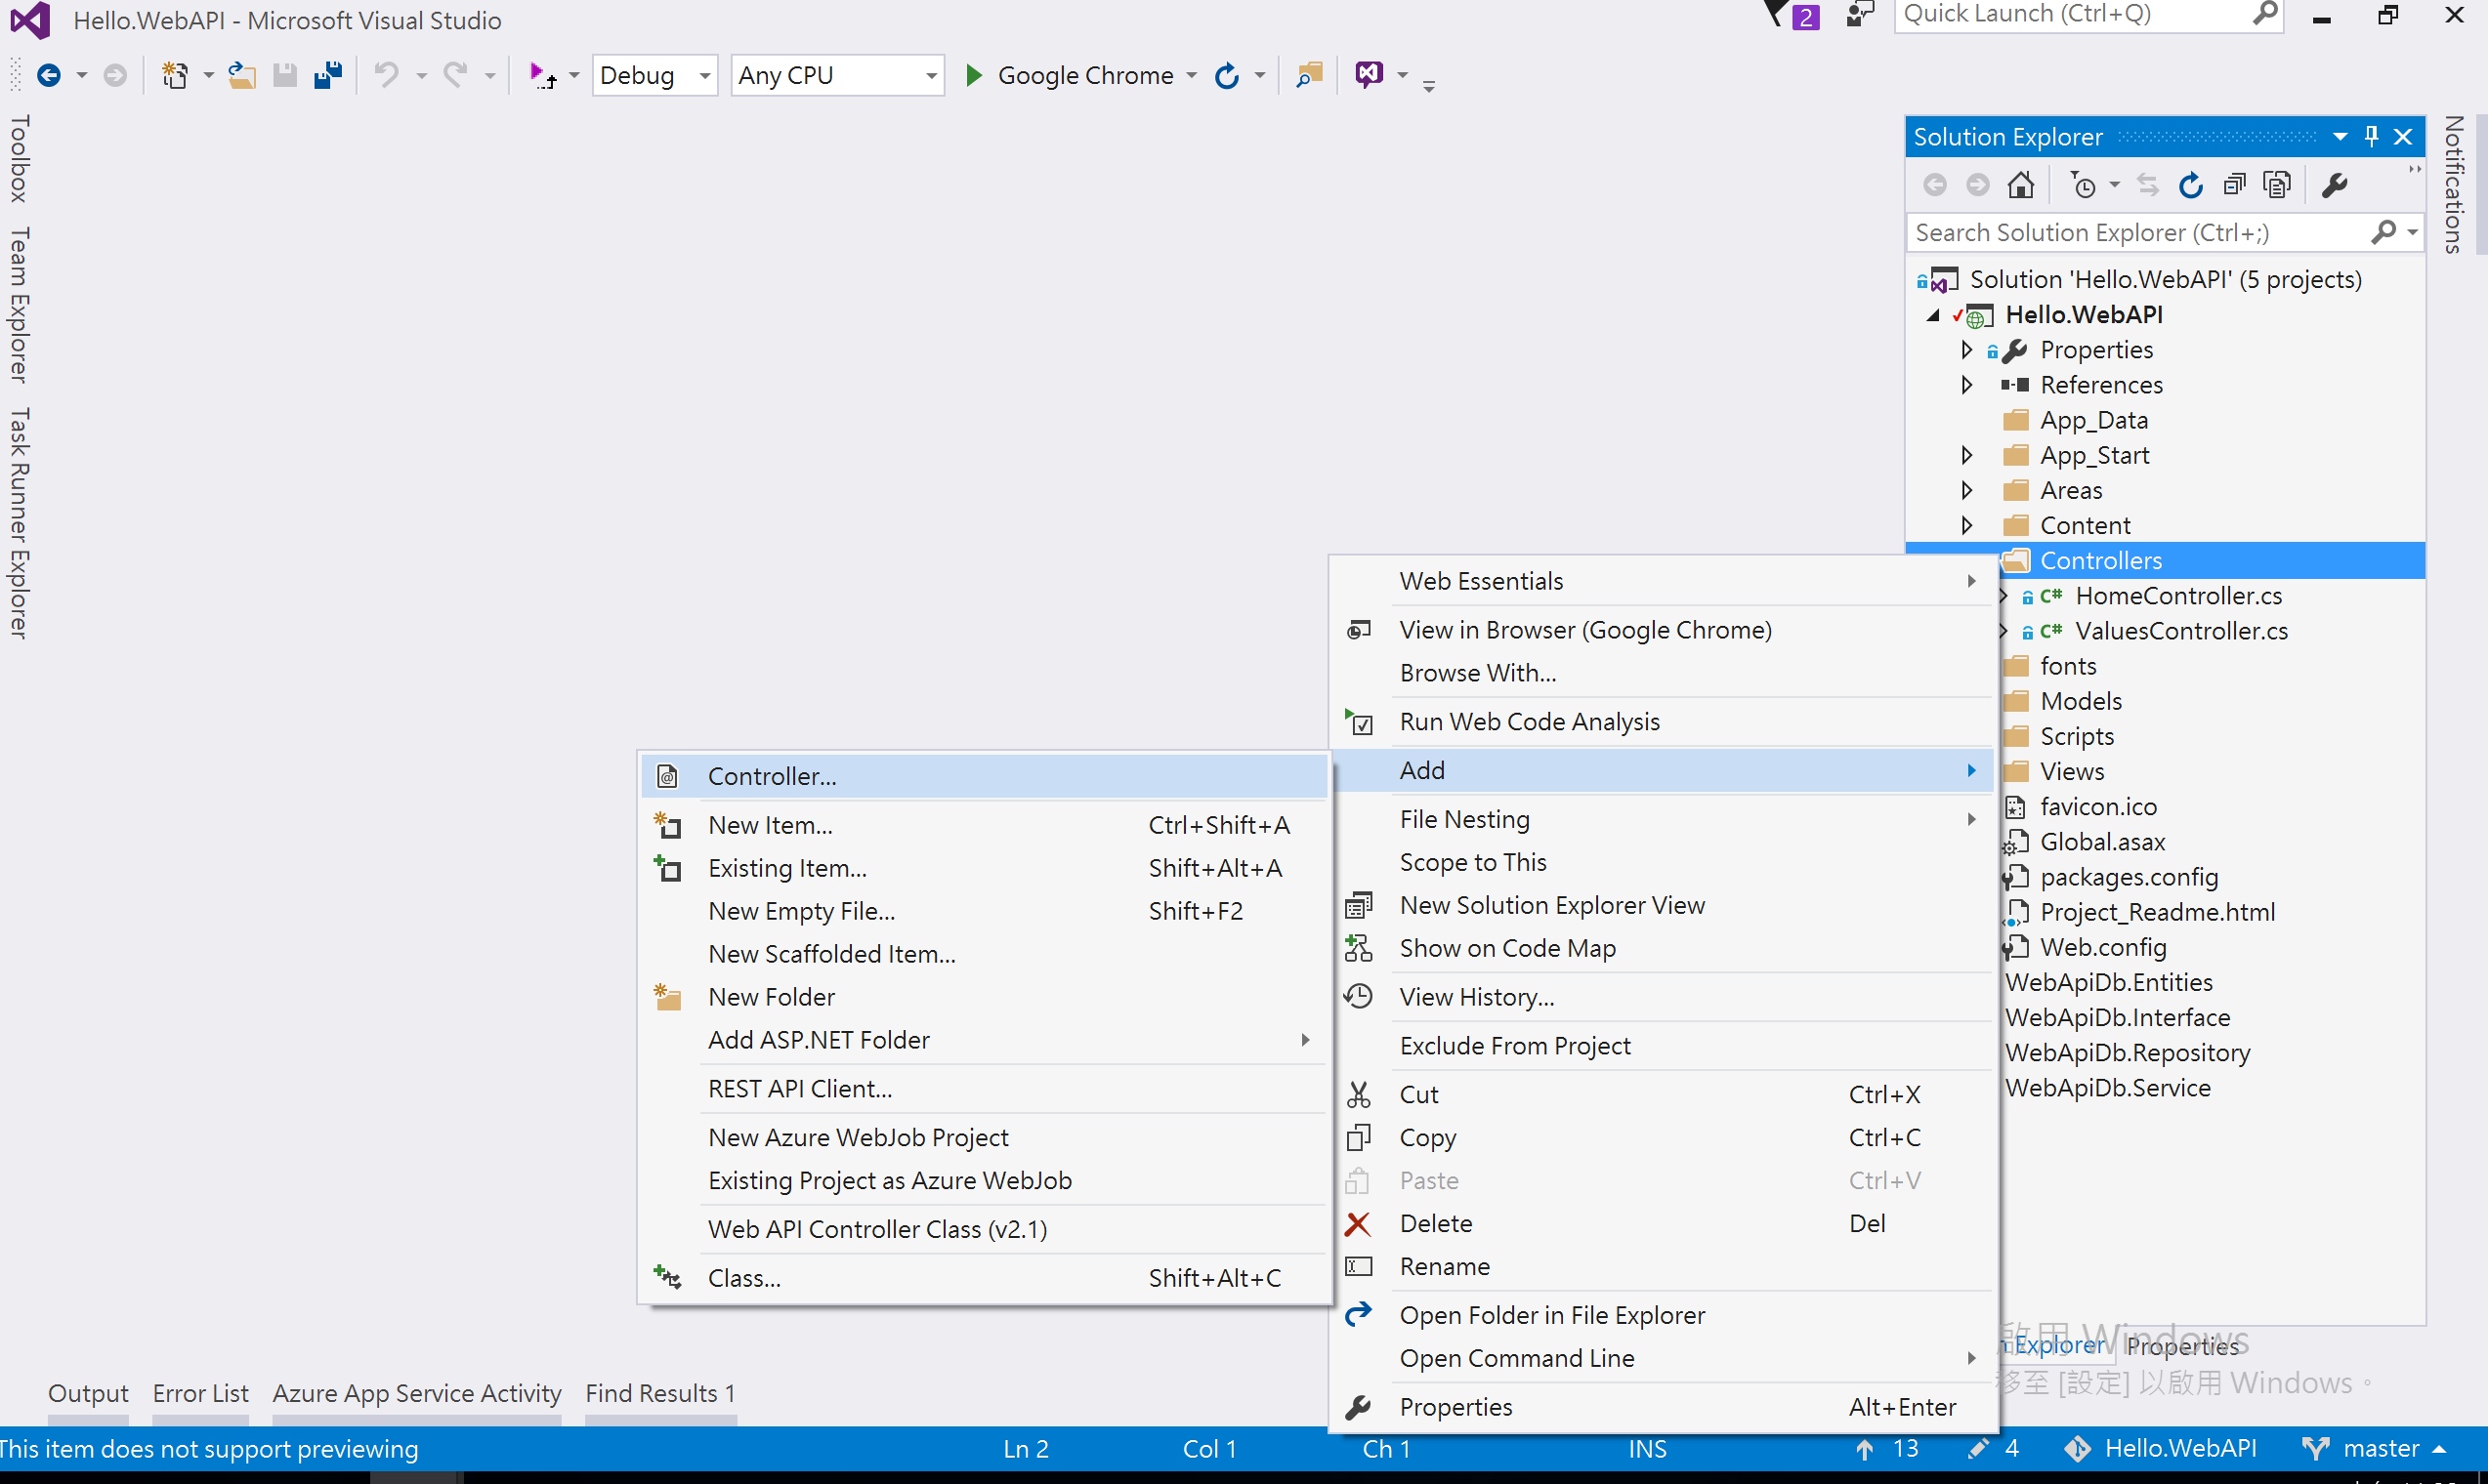Select View in Browser (Google Chrome)
This screenshot has height=1484, width=2488.
pyautogui.click(x=1664, y=630)
